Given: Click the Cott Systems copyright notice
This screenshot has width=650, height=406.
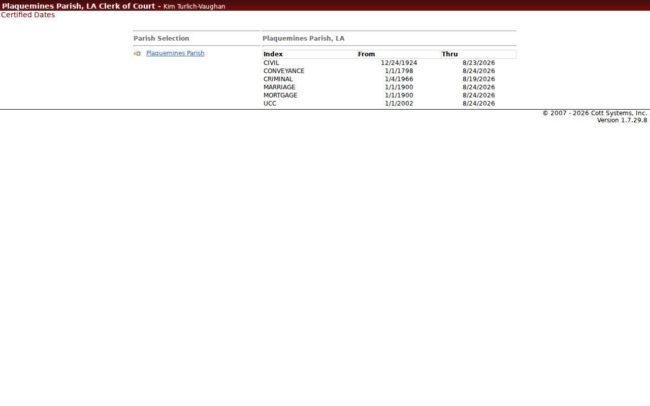Looking at the screenshot, I should (x=595, y=113).
